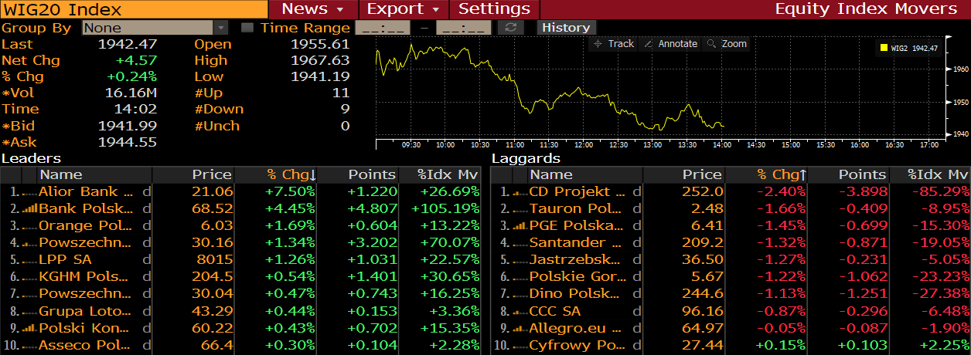Open Dino Polsk in the Laggards list
The height and width of the screenshot is (355, 971).
575,293
